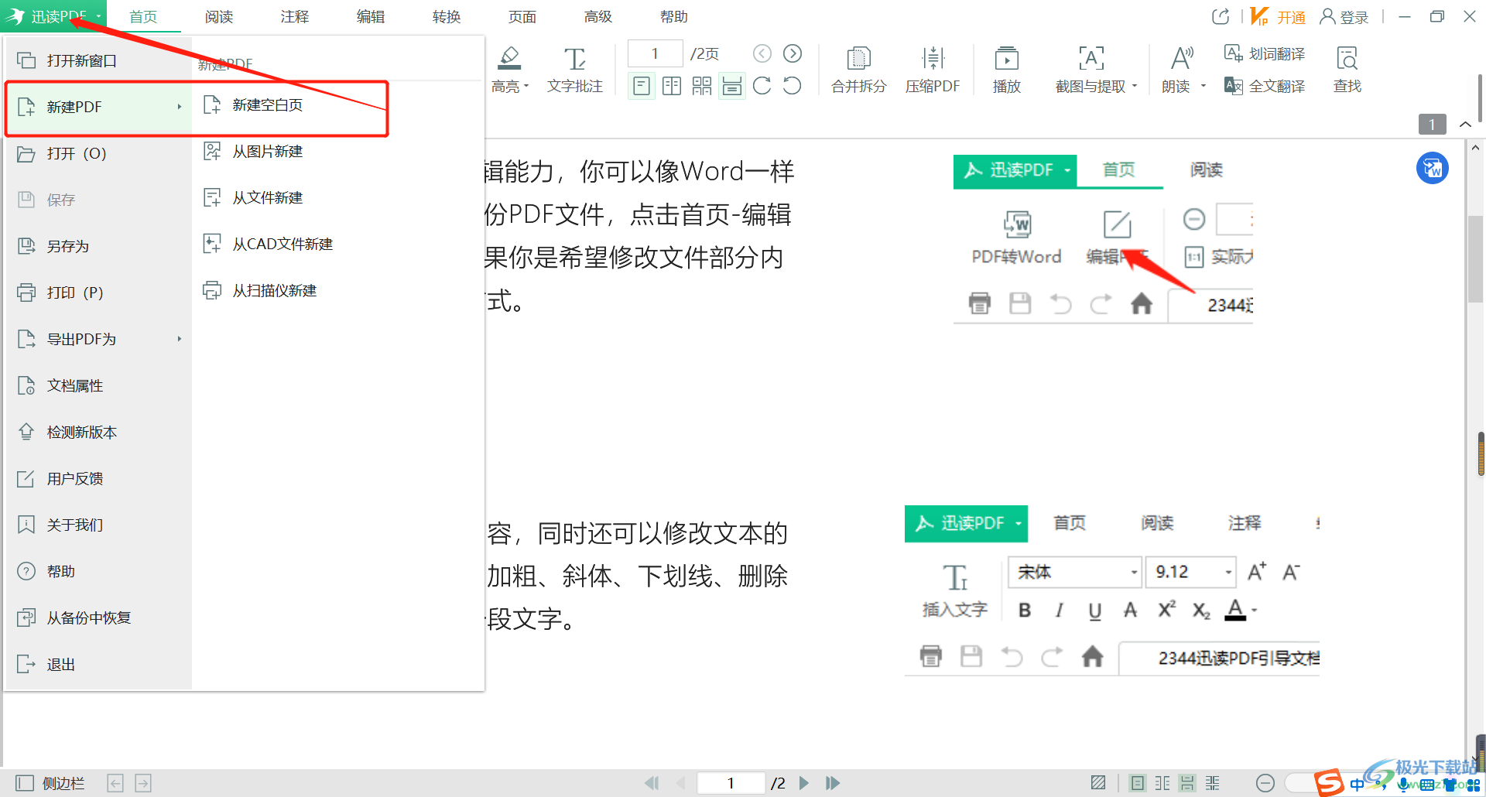This screenshot has width=1486, height=797.
Task: Toggle the 侧边栏 sidebar button
Action: pos(50,783)
